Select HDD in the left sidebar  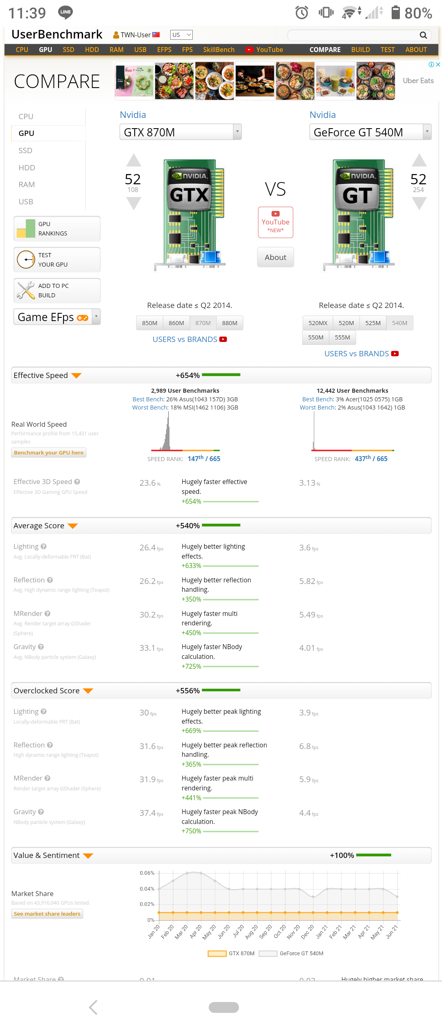(27, 167)
